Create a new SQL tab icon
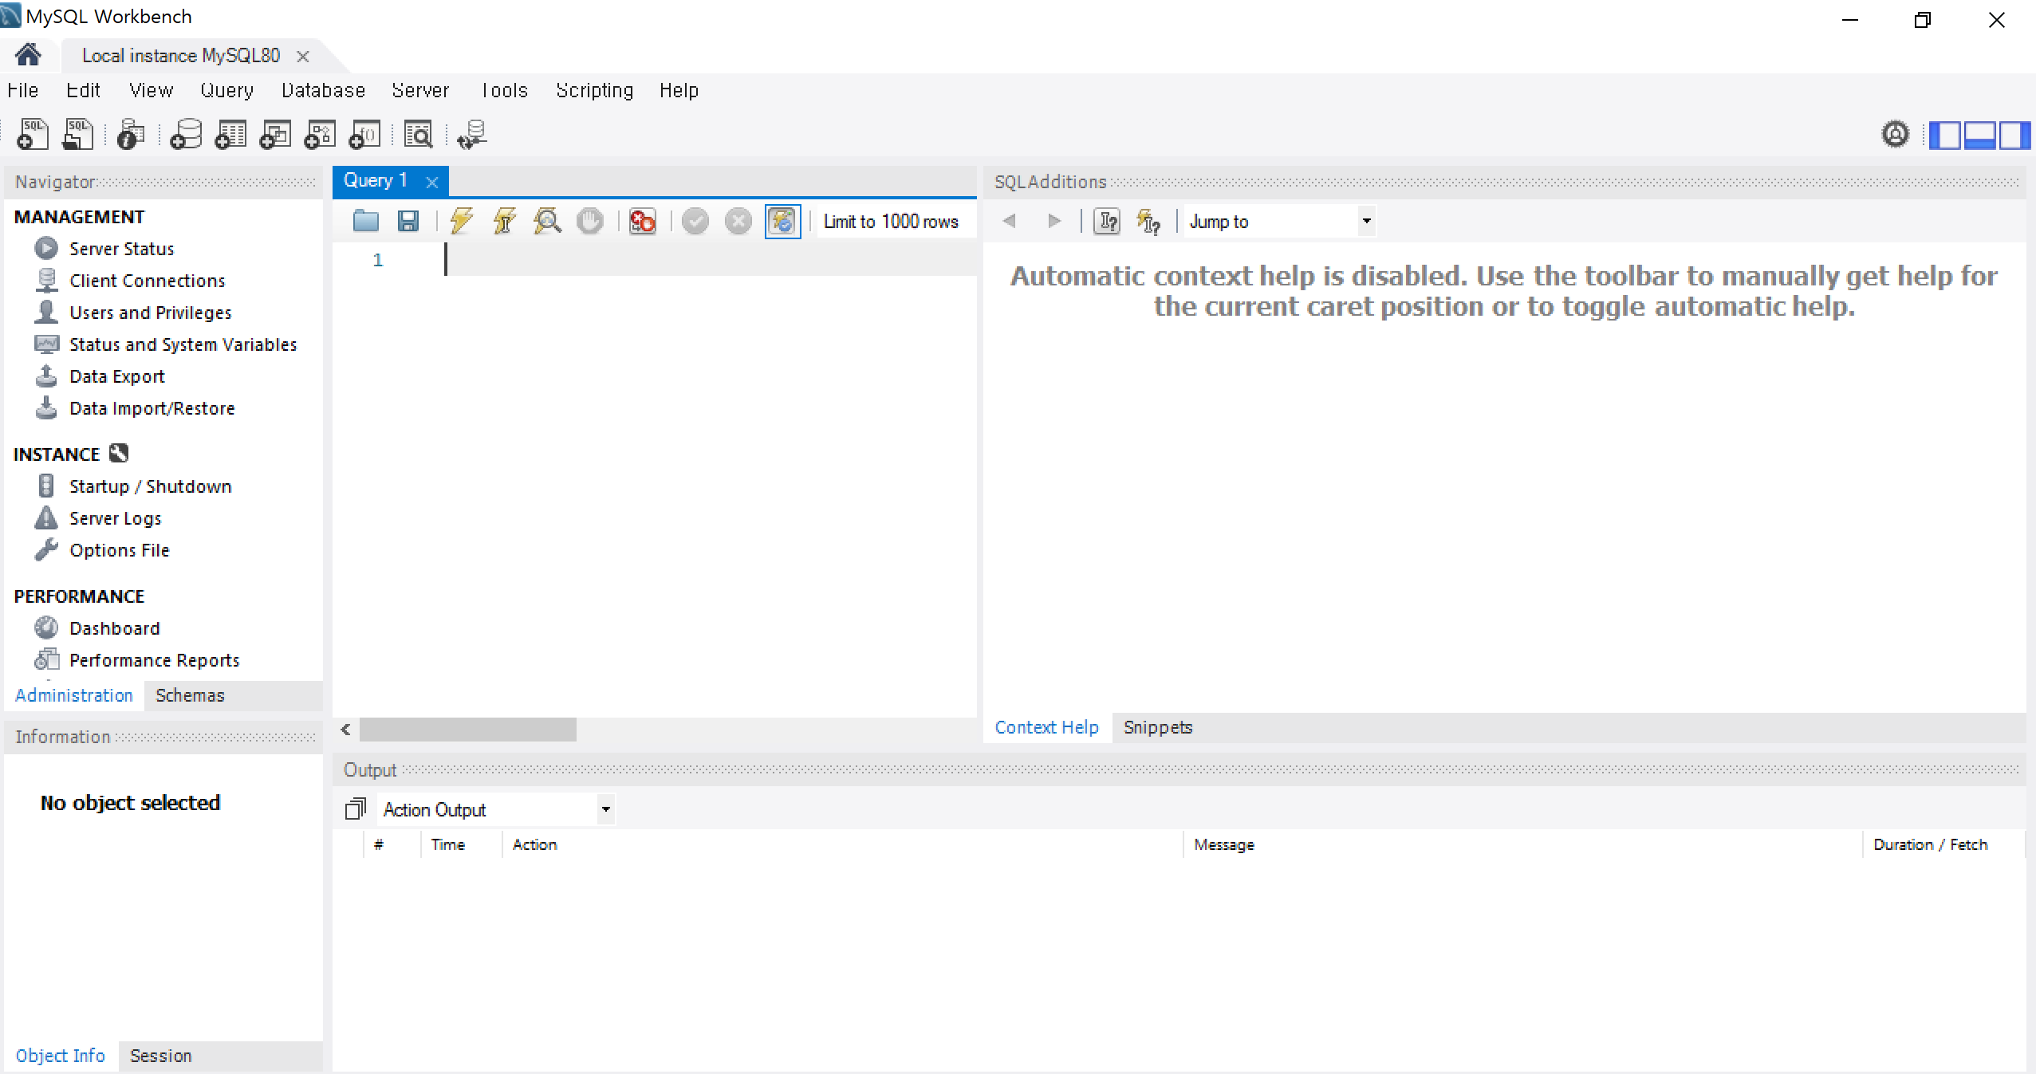2036x1074 pixels. pyautogui.click(x=33, y=134)
